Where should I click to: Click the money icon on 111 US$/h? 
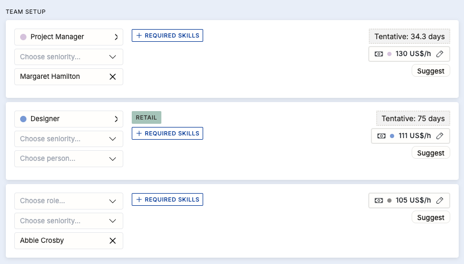(x=381, y=136)
